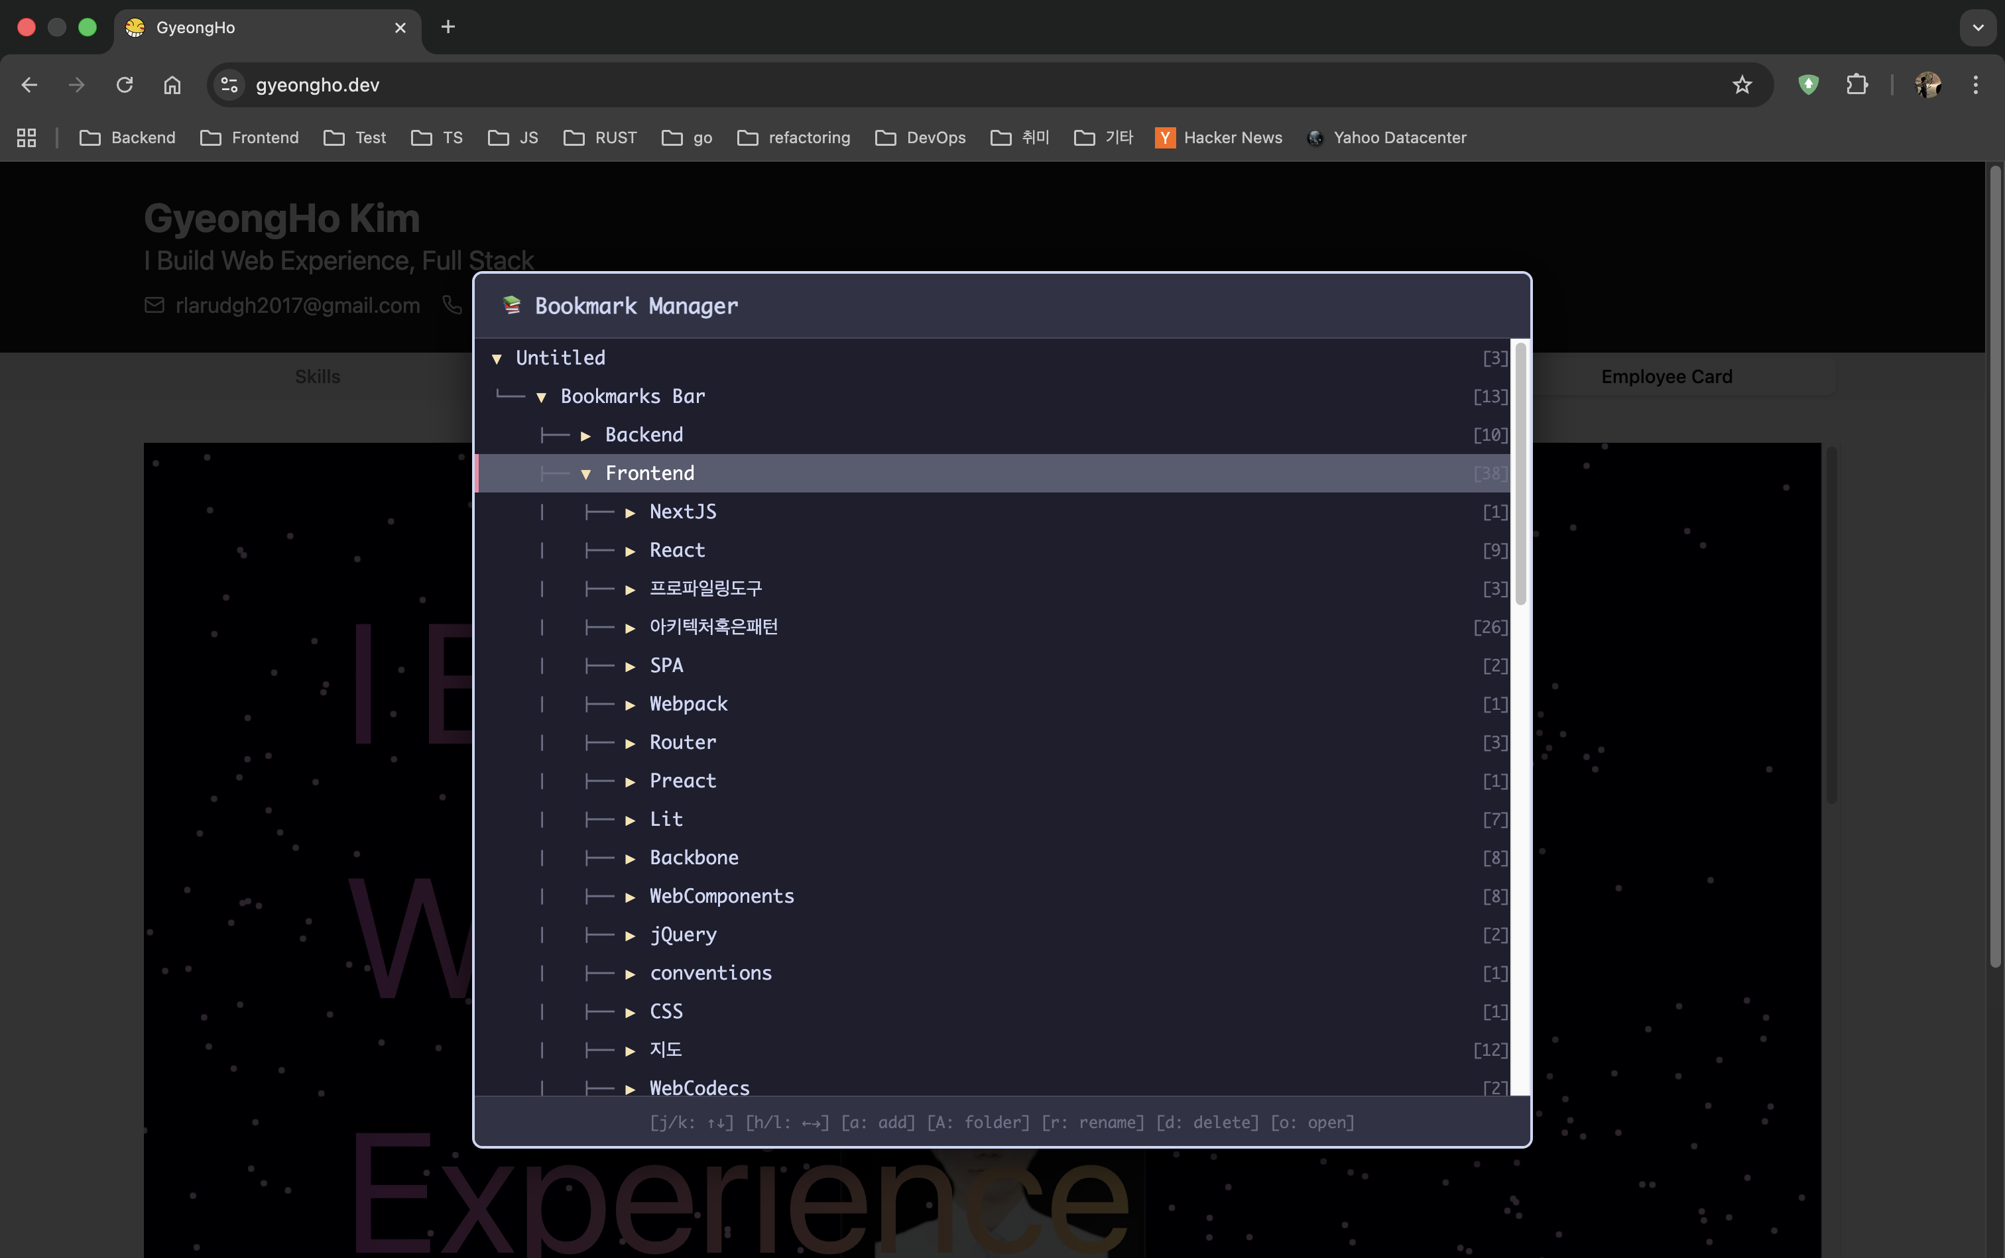
Task: Open Yahoo Datacenter bookmark
Action: point(1386,138)
